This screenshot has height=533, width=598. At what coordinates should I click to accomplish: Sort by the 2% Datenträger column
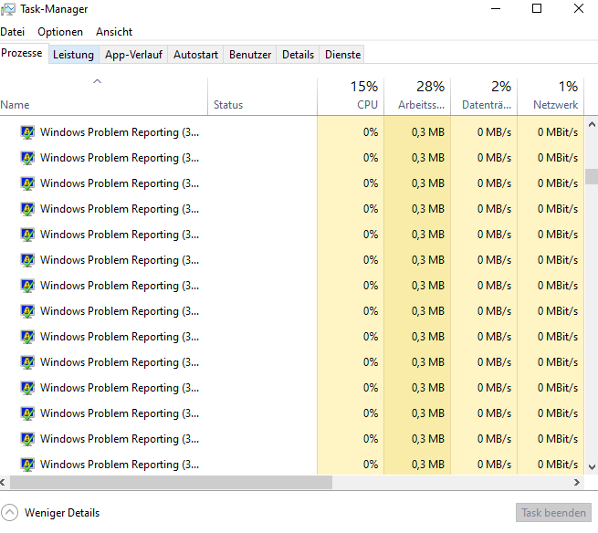click(484, 97)
